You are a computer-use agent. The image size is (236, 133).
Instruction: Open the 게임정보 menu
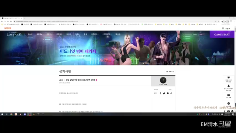click(x=40, y=34)
